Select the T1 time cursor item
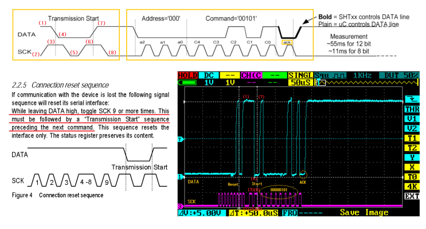Screen dimensions: 426x229 pyautogui.click(x=412, y=138)
